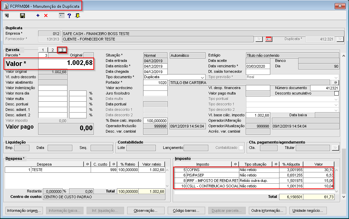Click the Valor field showing 1.002,68

(66, 63)
